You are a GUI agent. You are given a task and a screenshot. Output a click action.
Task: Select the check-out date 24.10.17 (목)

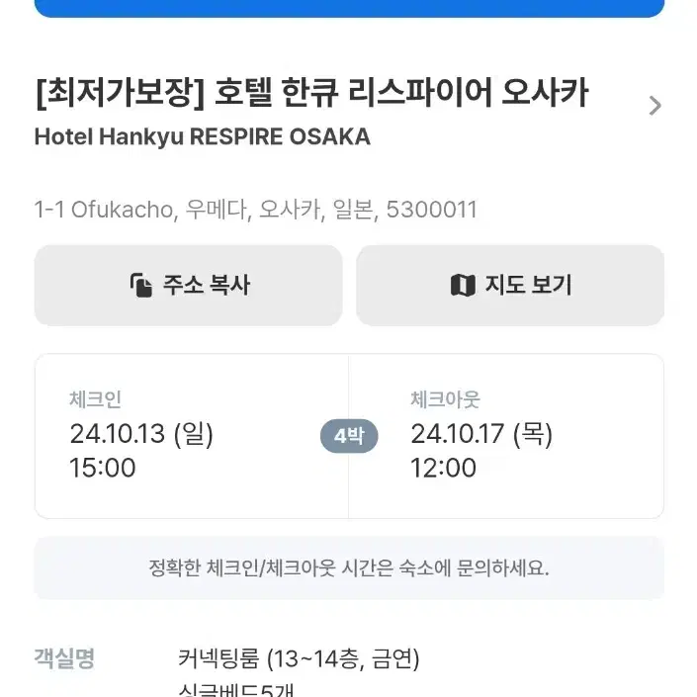481,434
